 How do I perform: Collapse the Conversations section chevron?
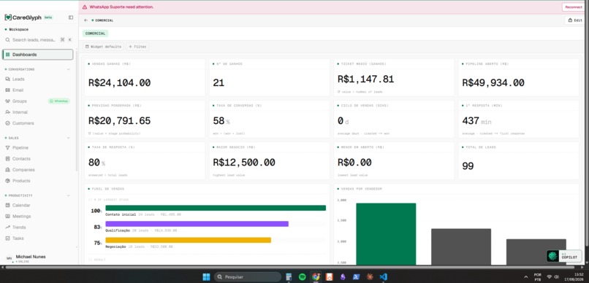click(x=69, y=69)
